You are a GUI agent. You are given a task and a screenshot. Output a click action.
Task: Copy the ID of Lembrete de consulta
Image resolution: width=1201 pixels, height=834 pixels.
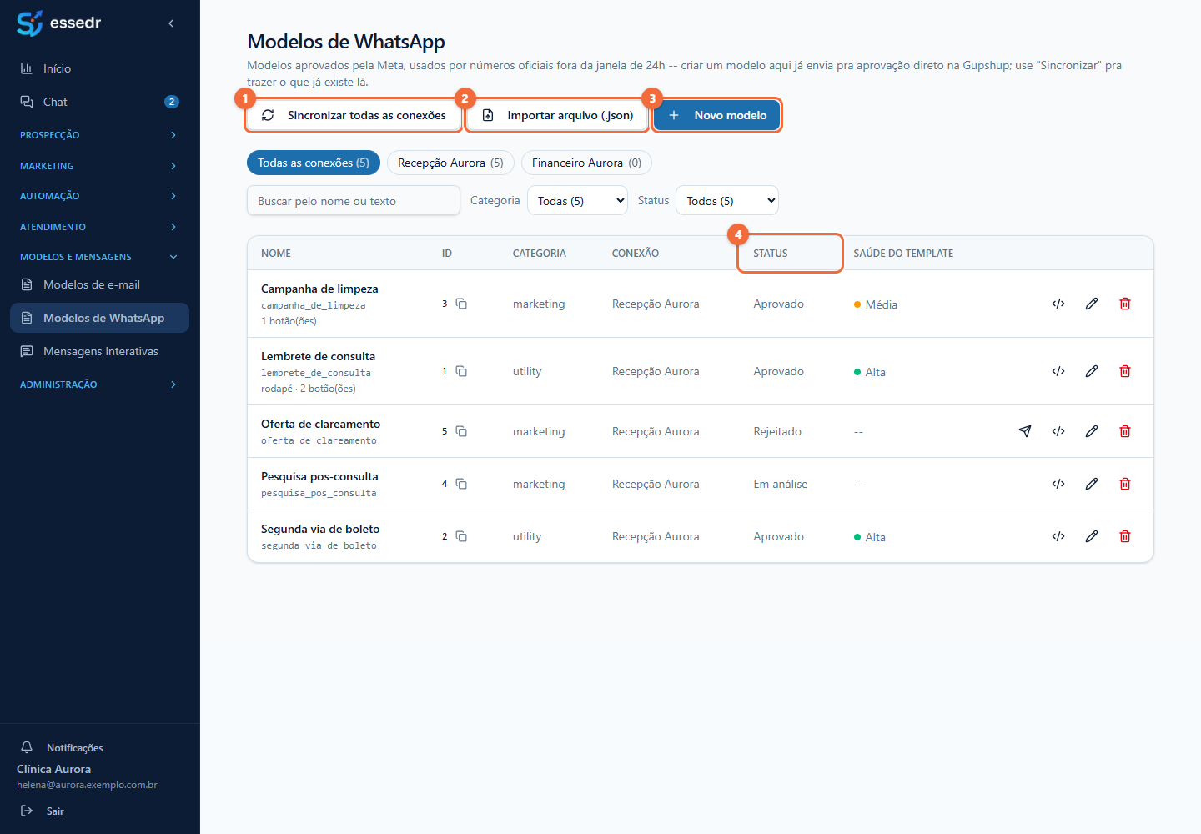461,371
